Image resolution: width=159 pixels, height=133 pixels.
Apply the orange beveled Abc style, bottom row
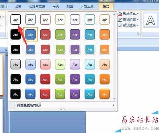(x=105, y=94)
